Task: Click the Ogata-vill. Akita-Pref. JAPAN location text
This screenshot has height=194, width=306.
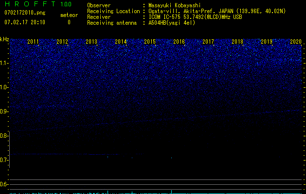Action: [x=217, y=11]
